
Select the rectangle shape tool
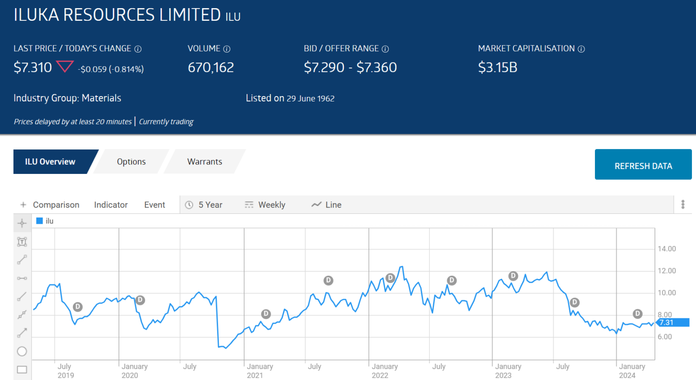(22, 370)
